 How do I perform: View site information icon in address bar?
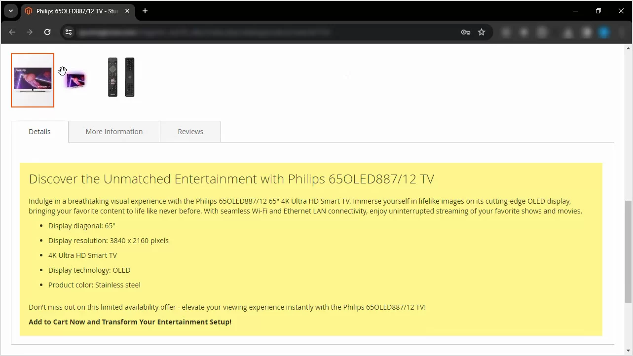(69, 32)
